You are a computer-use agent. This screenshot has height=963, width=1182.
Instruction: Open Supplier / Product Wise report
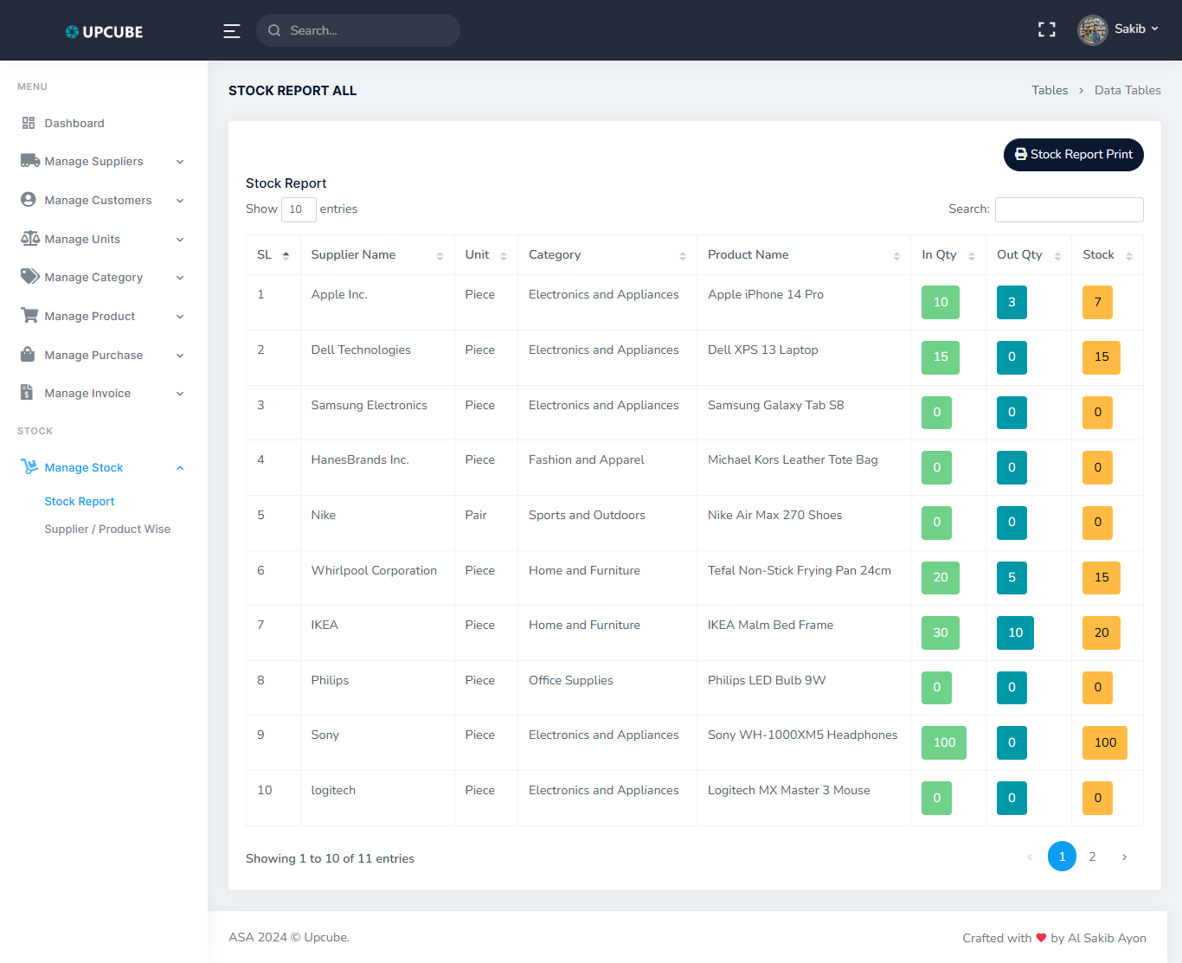click(107, 530)
